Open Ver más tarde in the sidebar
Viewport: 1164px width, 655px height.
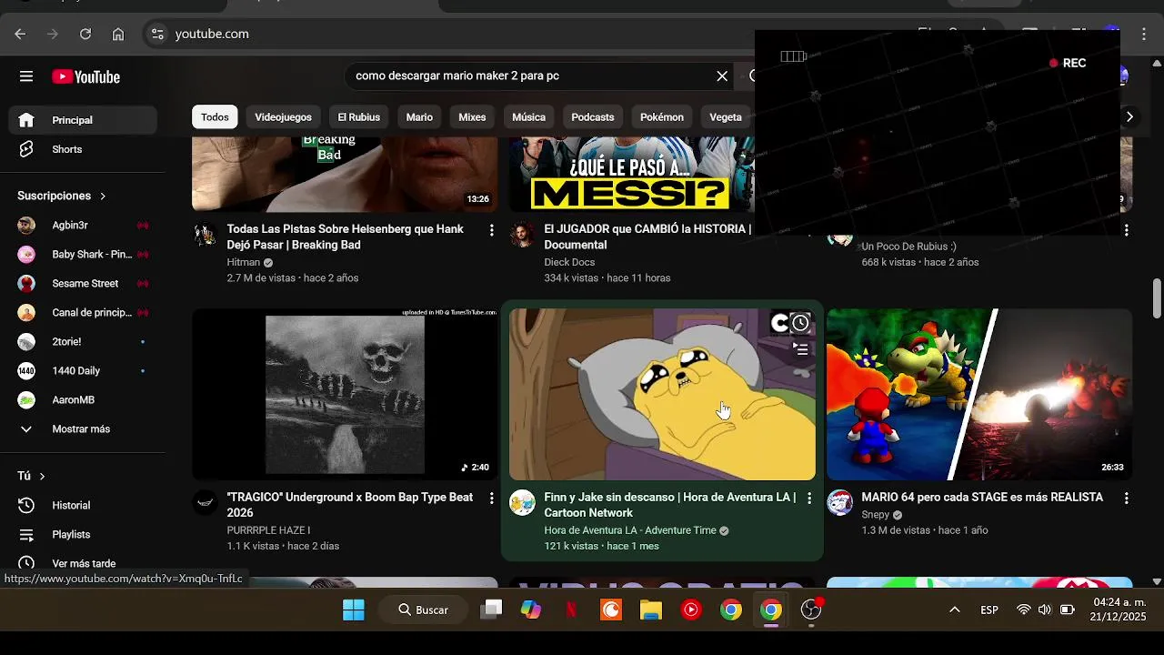click(x=83, y=563)
